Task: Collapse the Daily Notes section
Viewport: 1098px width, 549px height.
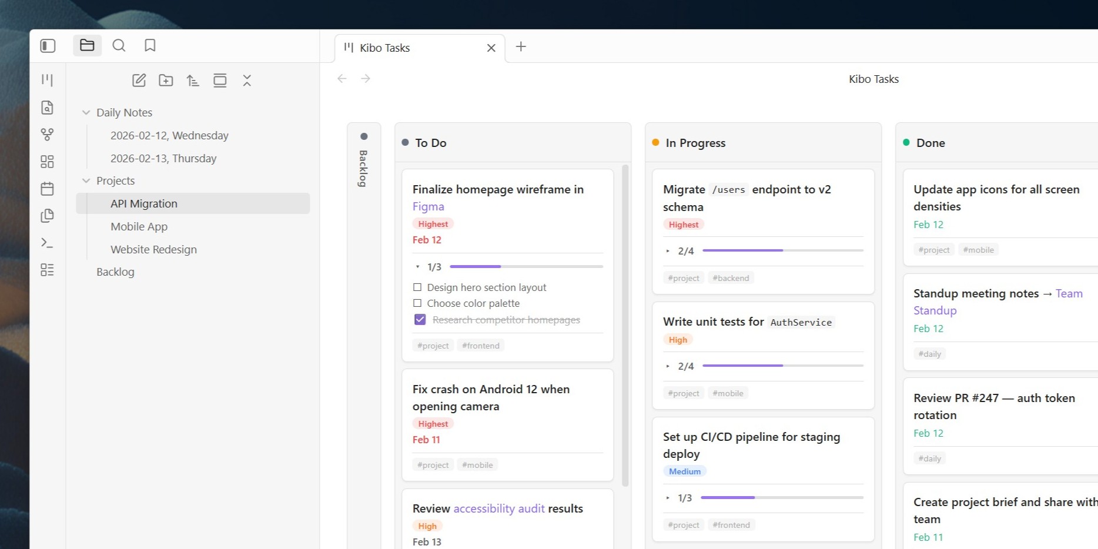Action: 86,112
